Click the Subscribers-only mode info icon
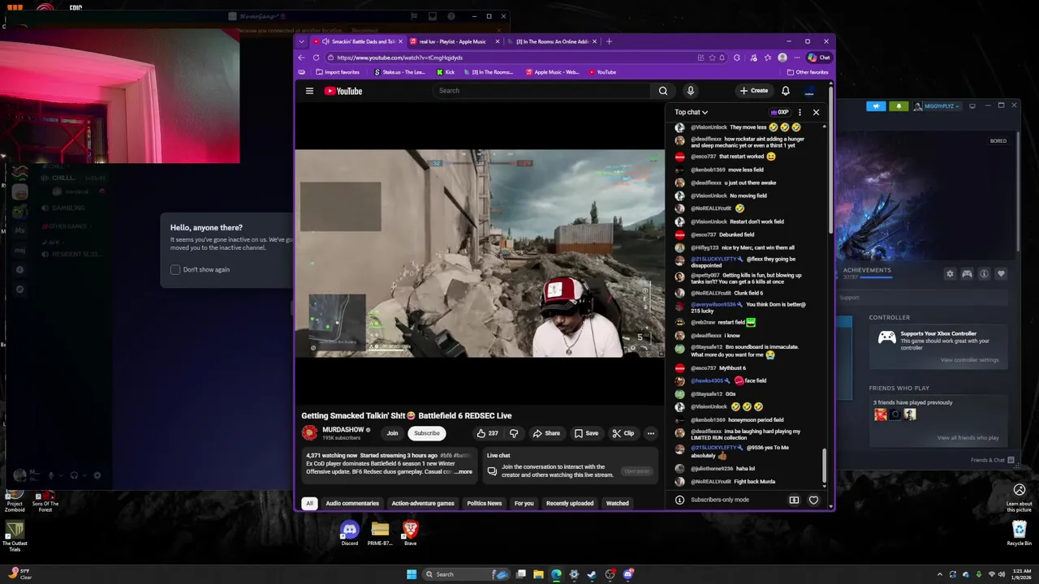Screen dimensions: 1039x584 pyautogui.click(x=679, y=500)
